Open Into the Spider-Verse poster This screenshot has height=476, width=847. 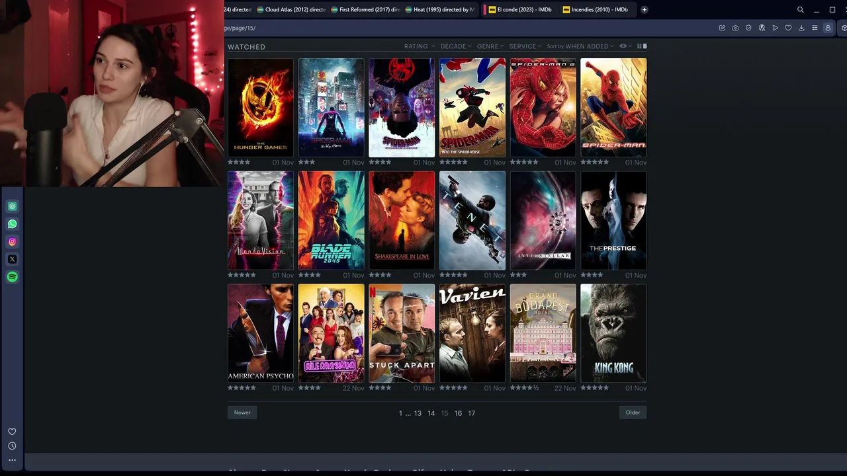pos(472,108)
